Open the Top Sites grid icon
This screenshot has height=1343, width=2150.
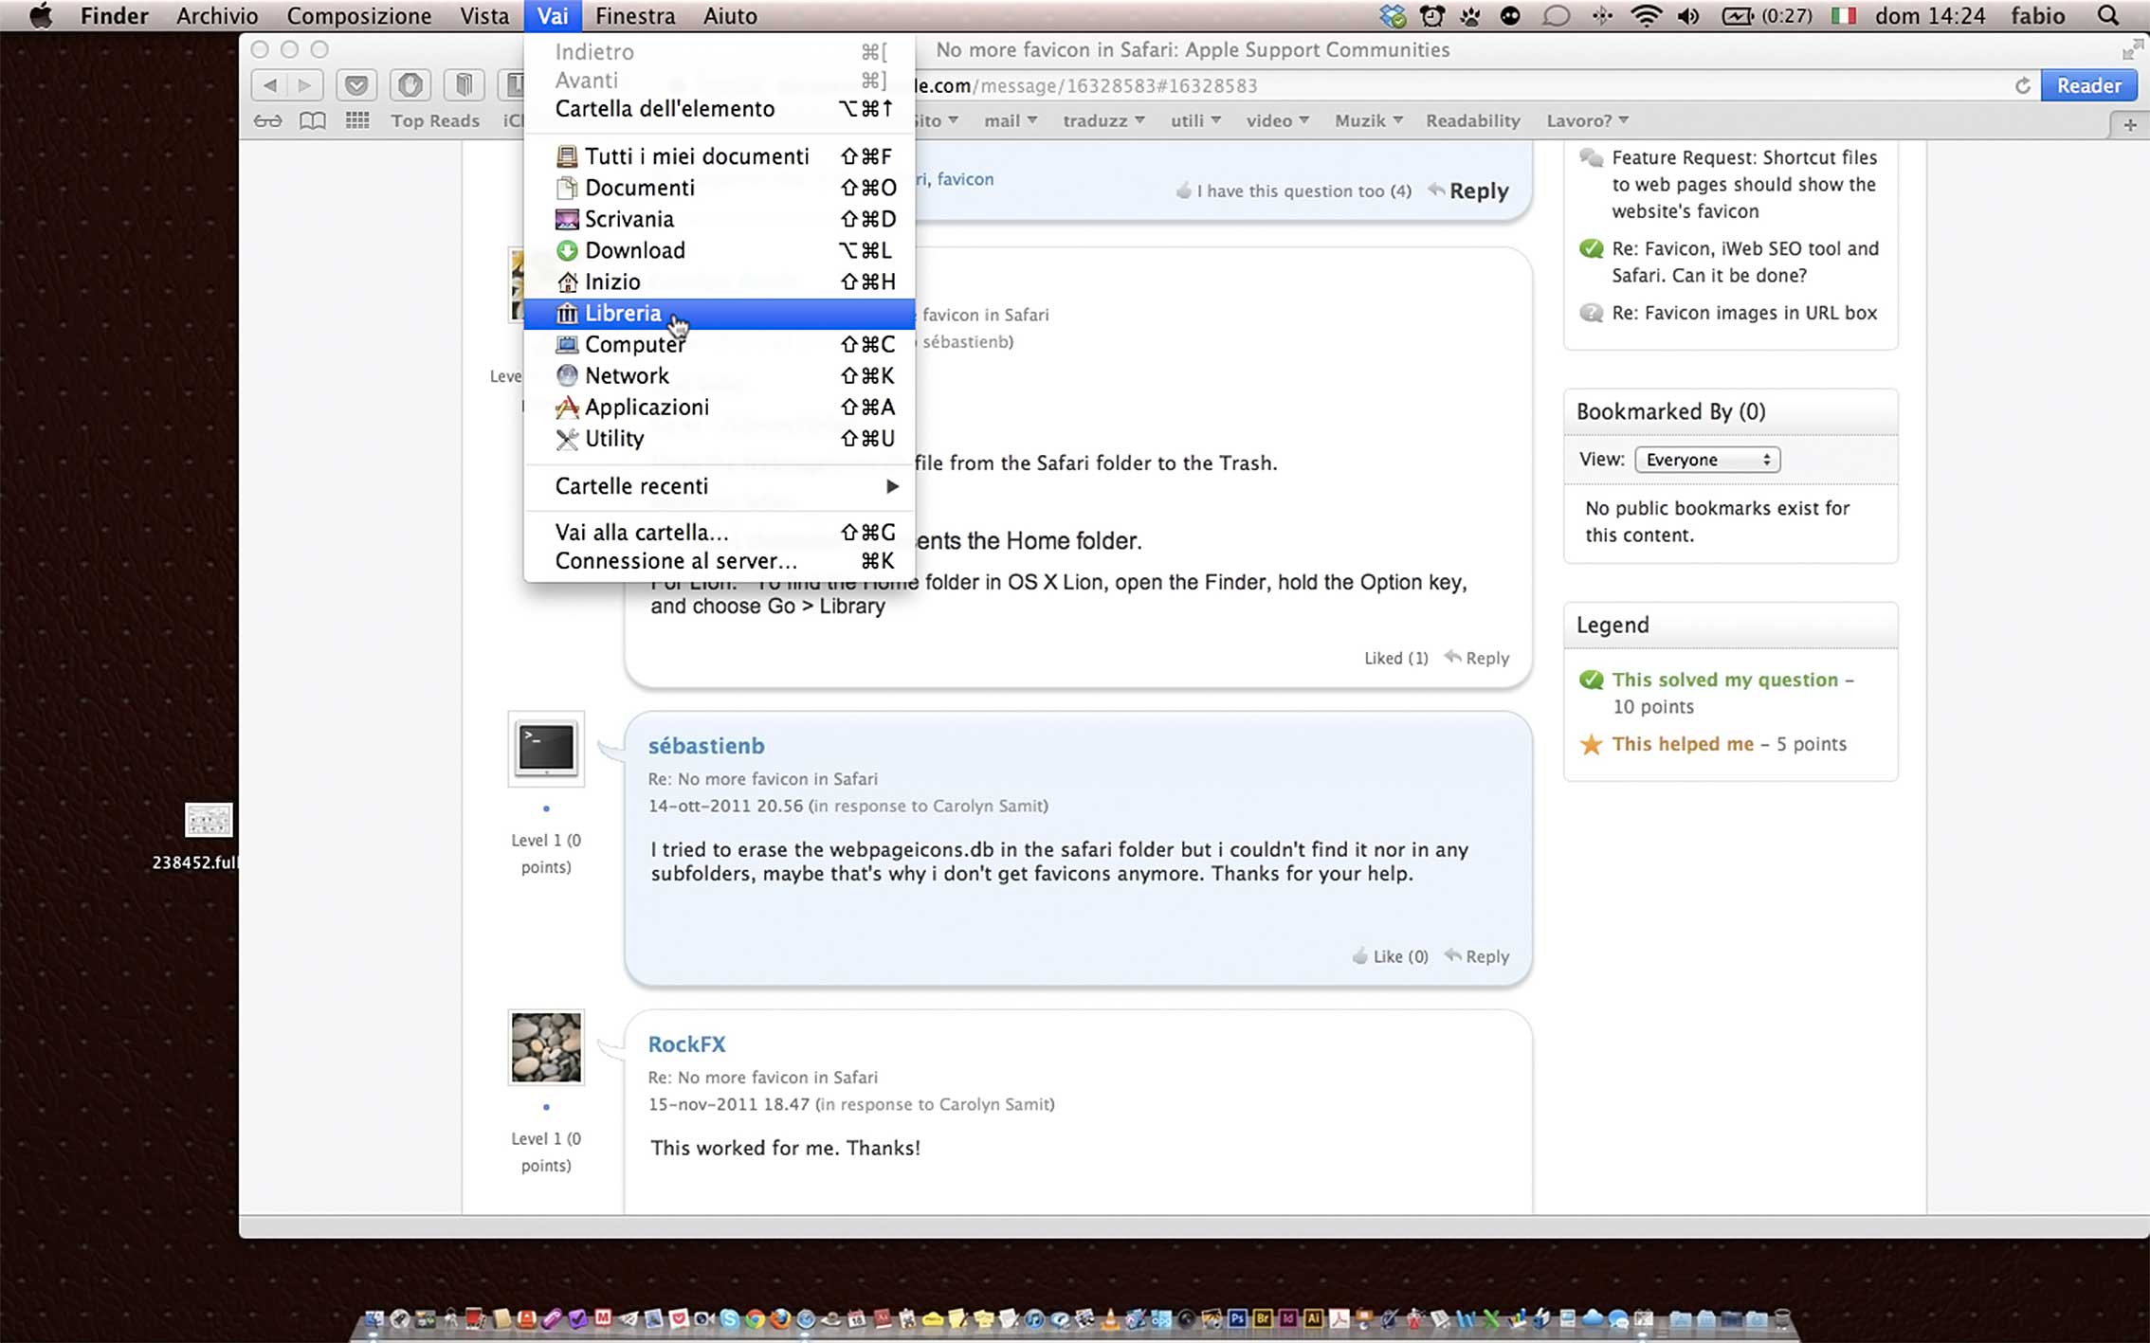point(357,120)
